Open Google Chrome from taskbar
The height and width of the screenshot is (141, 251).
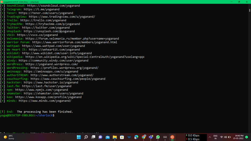point(144,137)
